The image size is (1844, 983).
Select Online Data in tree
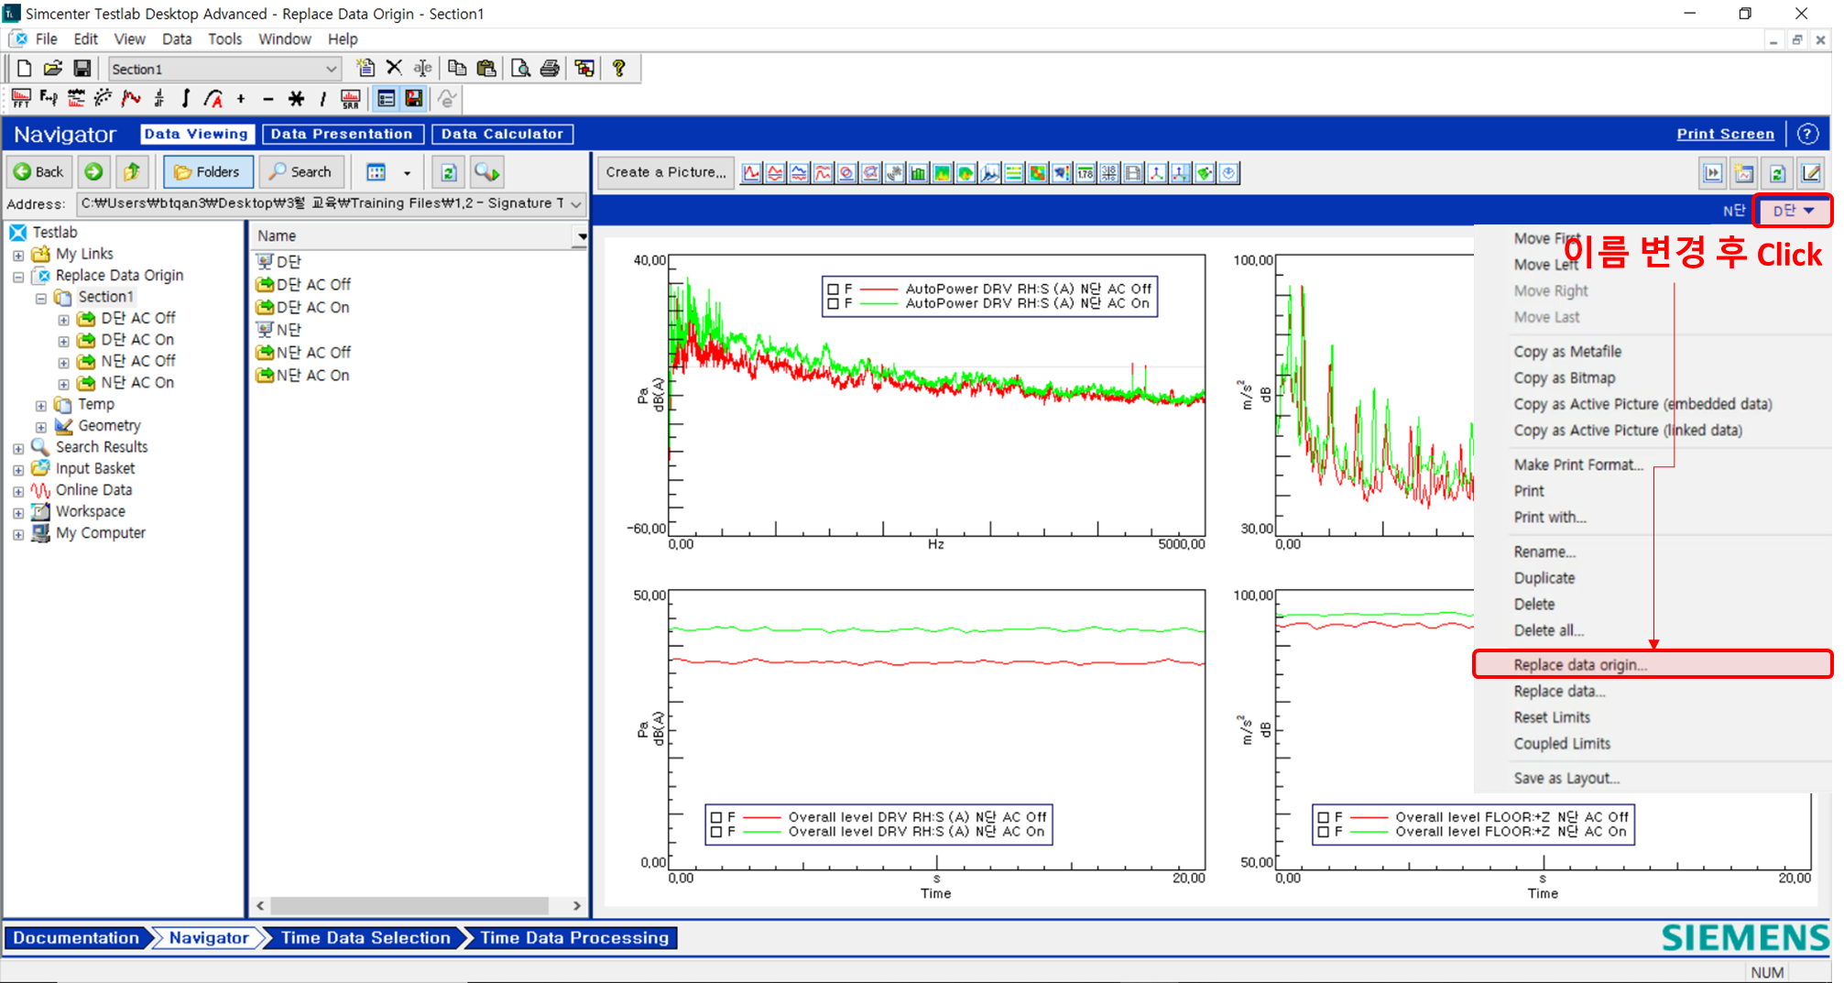93,491
